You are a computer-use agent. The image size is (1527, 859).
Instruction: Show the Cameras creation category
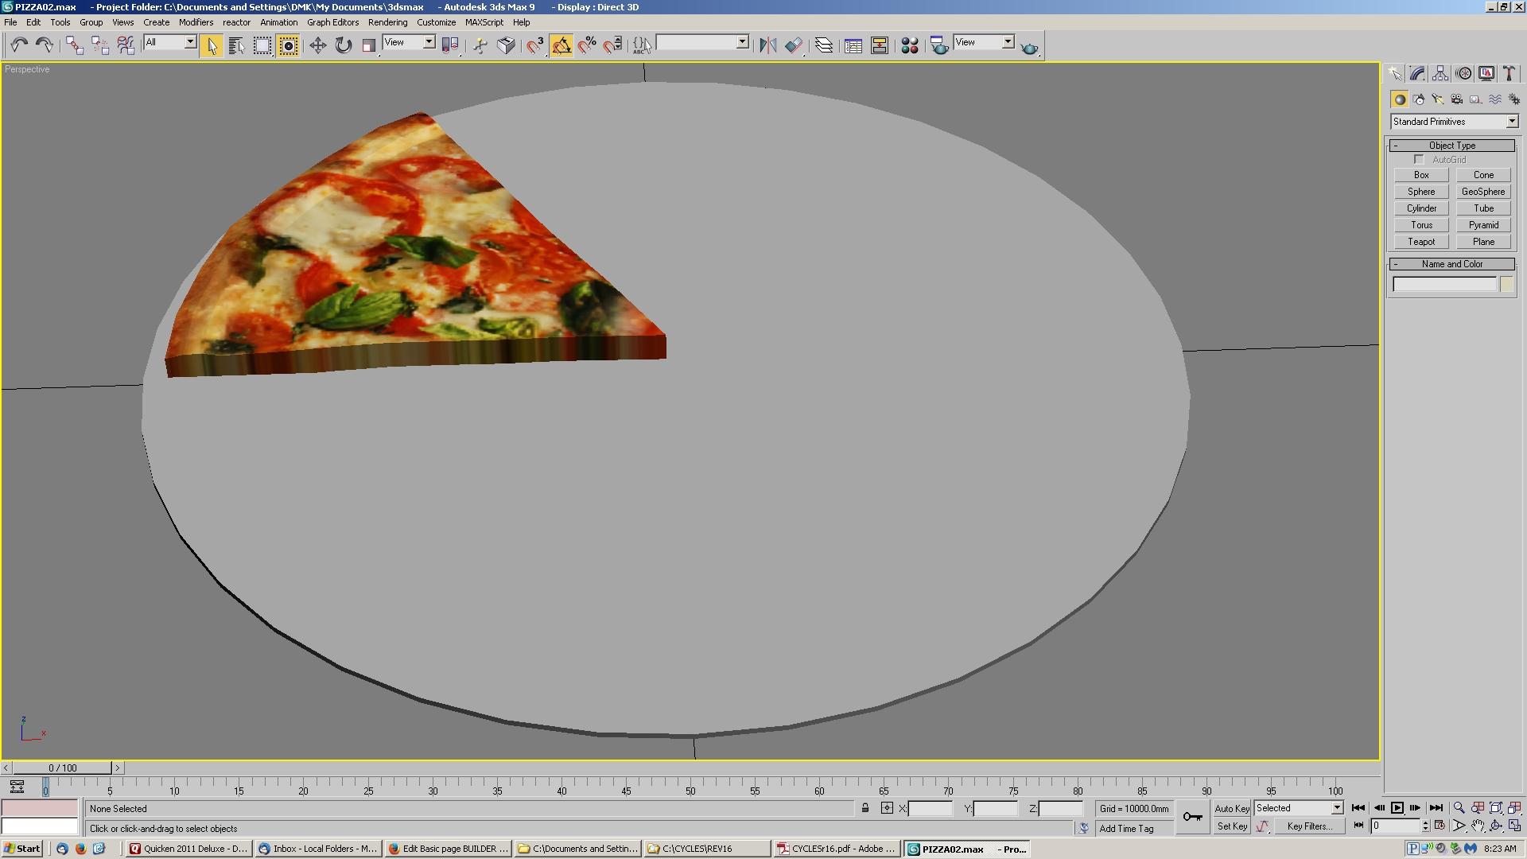click(x=1456, y=99)
